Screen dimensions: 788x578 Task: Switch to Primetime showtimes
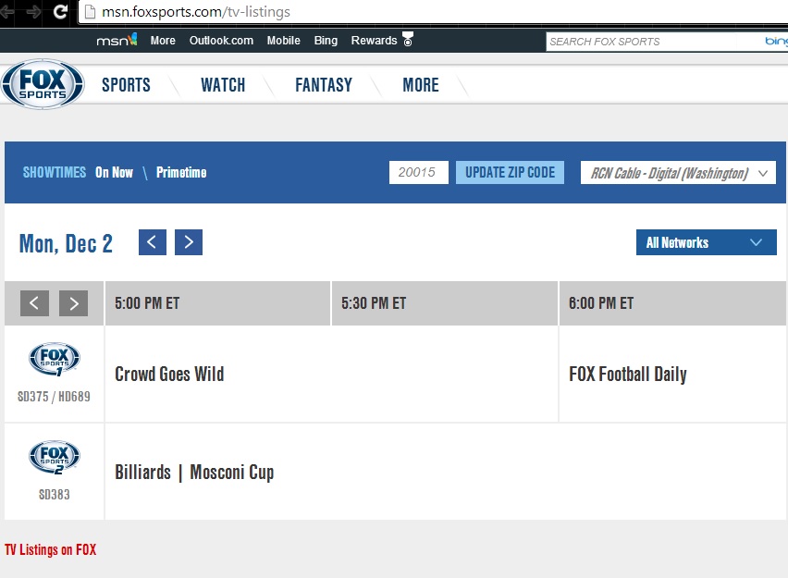pyautogui.click(x=181, y=173)
